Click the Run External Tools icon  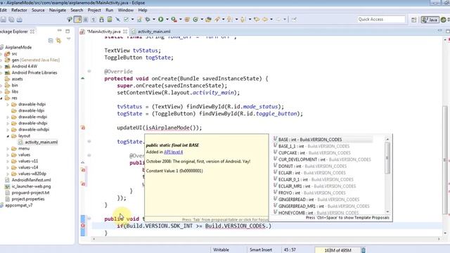point(174,20)
